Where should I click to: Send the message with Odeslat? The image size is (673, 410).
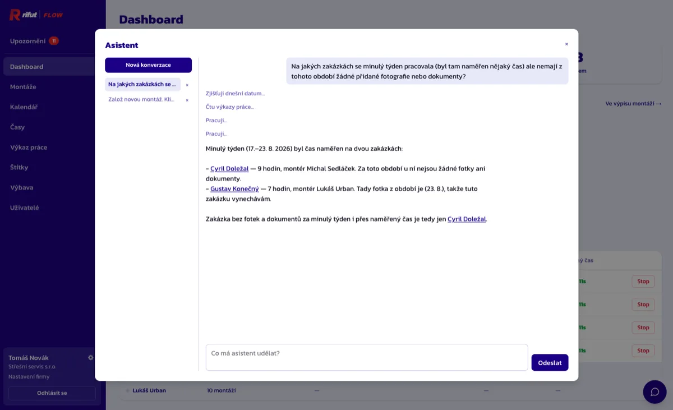(550, 362)
